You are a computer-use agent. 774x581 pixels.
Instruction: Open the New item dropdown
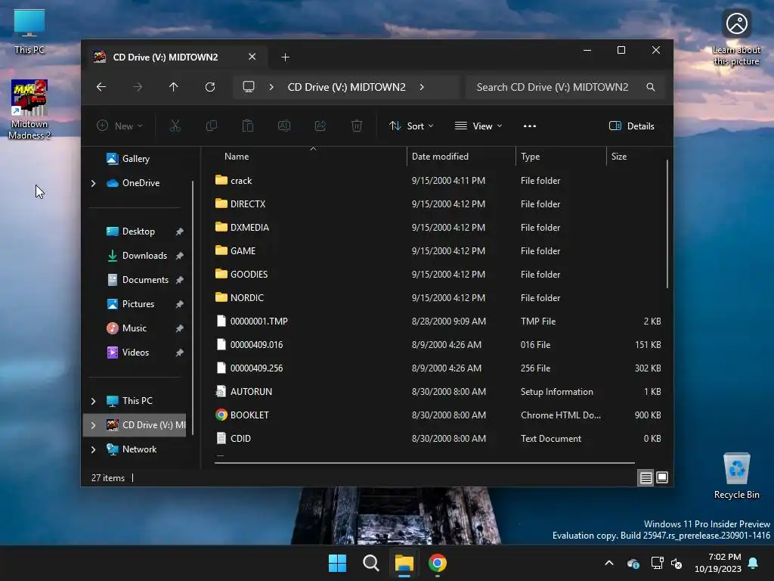click(x=119, y=126)
